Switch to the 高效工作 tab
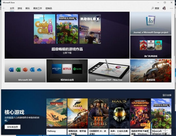The width and height of the screenshot is (176, 136). point(37,8)
